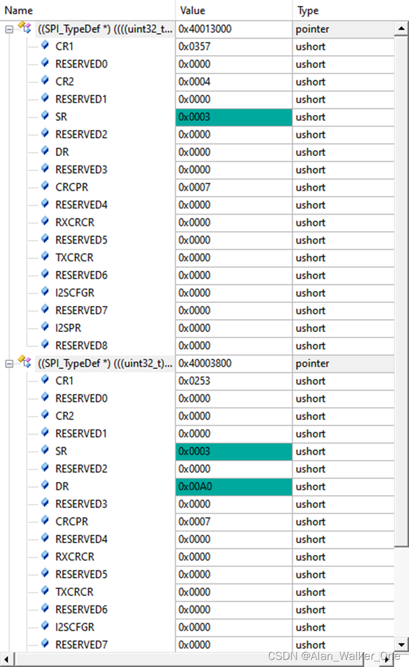The height and width of the screenshot is (667, 409).
Task: Select highlighted SR value under first pointer
Action: click(234, 117)
